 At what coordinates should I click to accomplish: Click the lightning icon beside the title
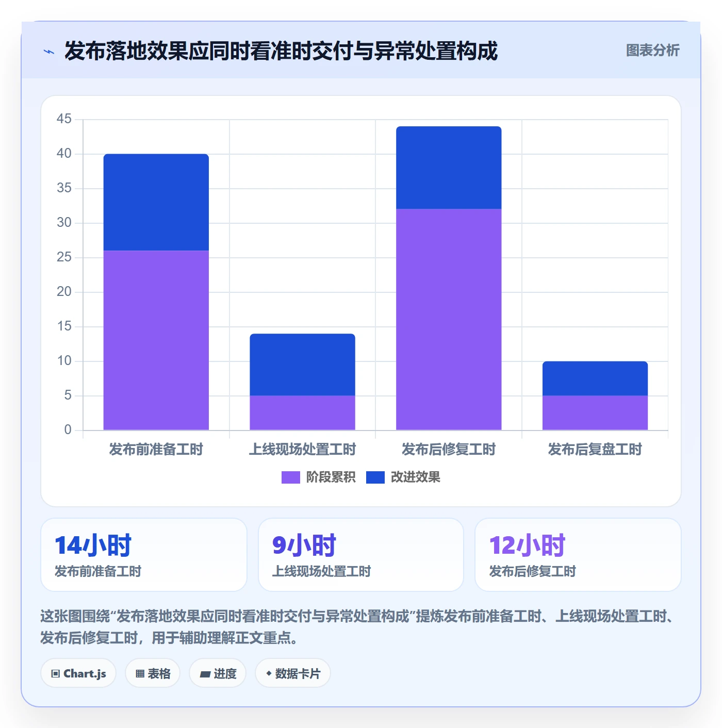(49, 52)
